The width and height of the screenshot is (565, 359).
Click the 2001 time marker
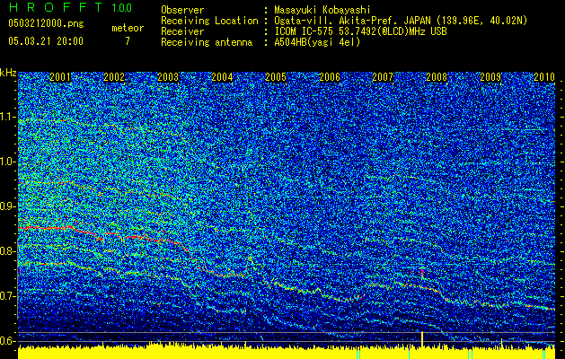(x=60, y=77)
